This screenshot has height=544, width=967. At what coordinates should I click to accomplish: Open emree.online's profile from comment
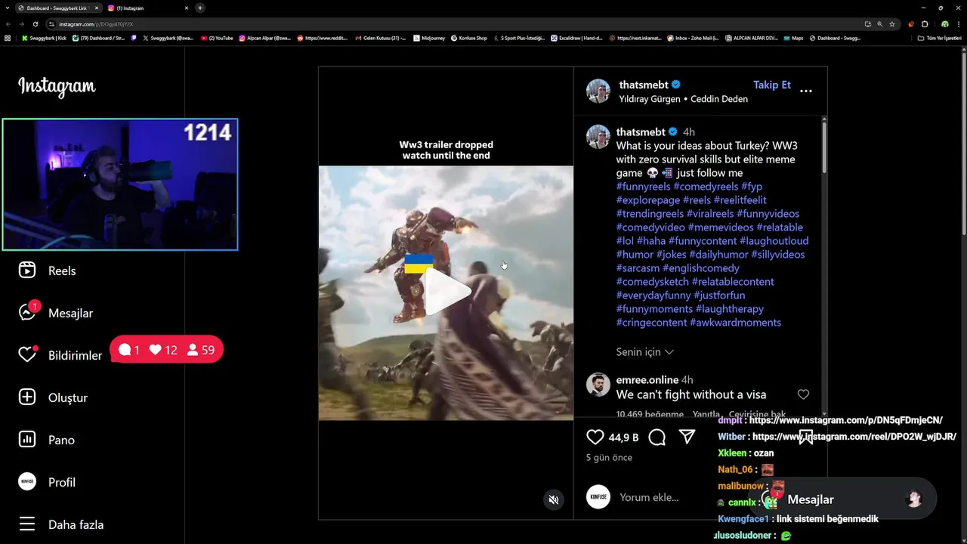(647, 380)
